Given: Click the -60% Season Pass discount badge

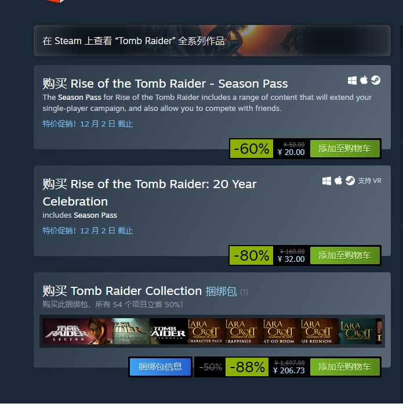Looking at the screenshot, I should 252,149.
